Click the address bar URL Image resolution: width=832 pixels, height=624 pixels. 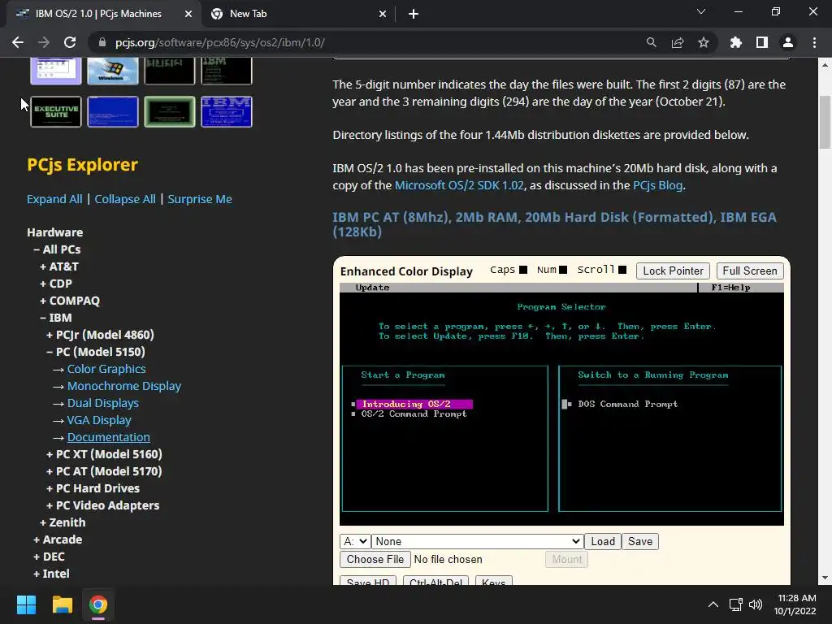tap(219, 42)
